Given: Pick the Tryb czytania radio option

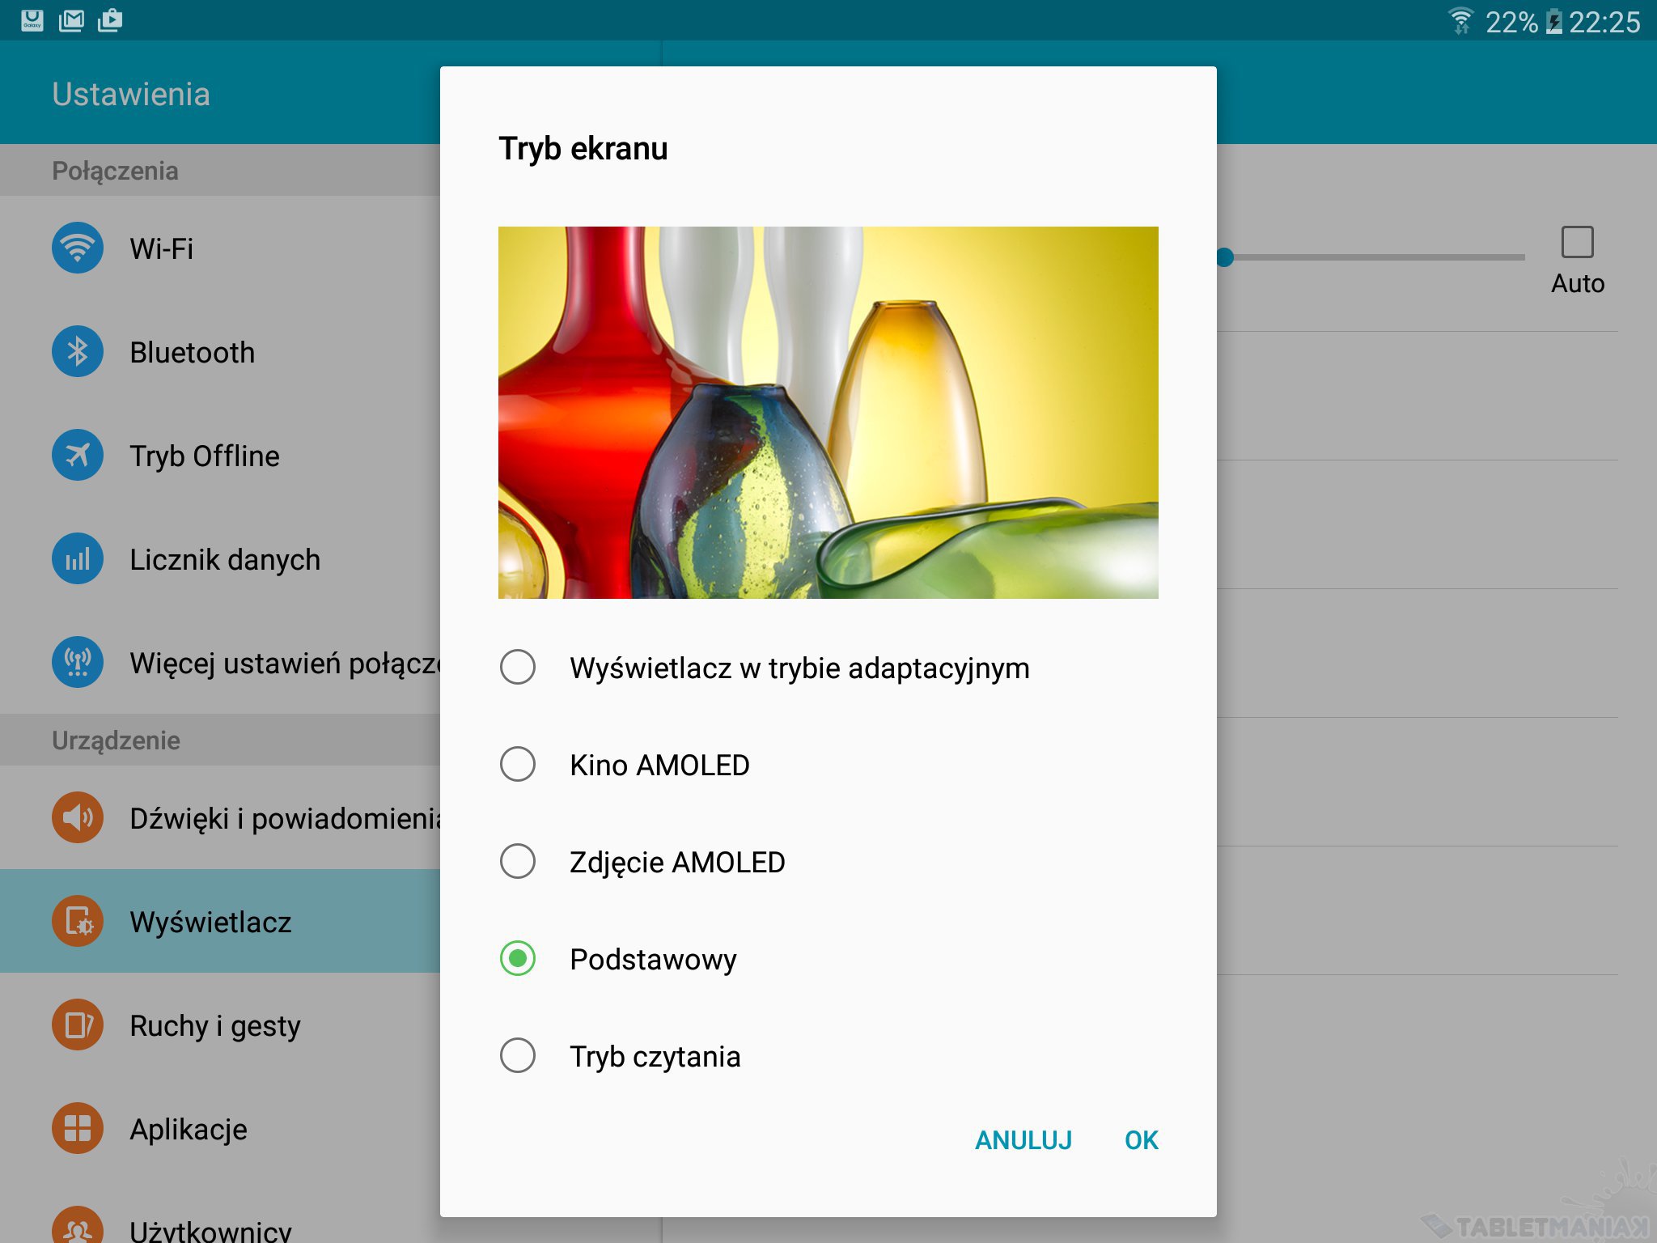Looking at the screenshot, I should 518,1056.
